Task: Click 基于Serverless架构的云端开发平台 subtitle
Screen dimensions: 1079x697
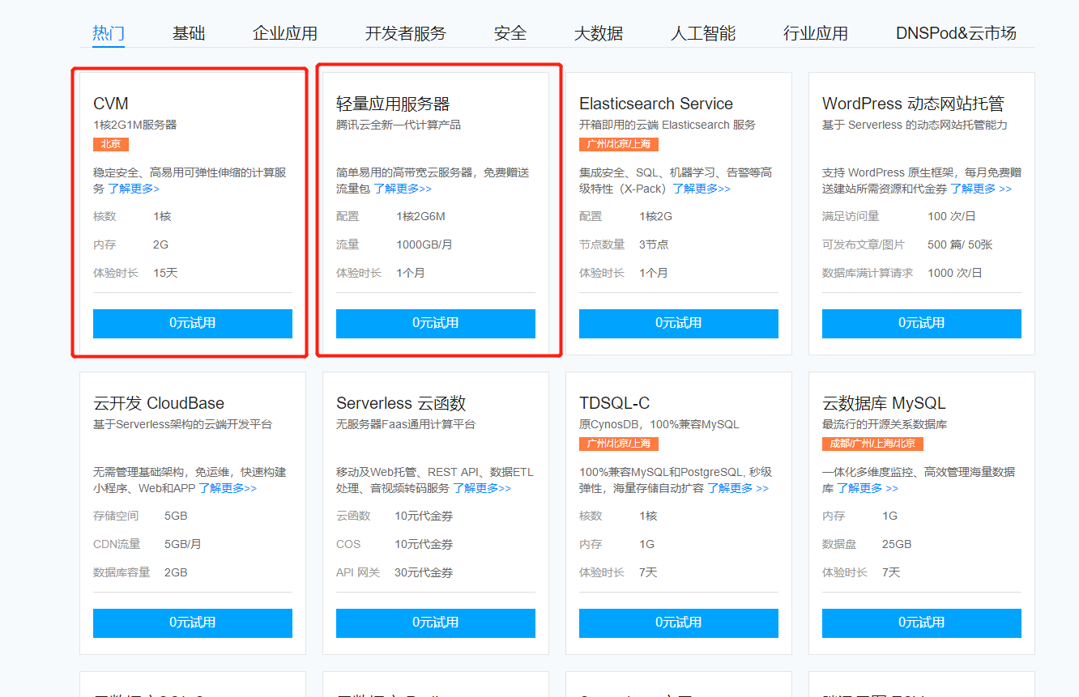Action: click(x=183, y=424)
